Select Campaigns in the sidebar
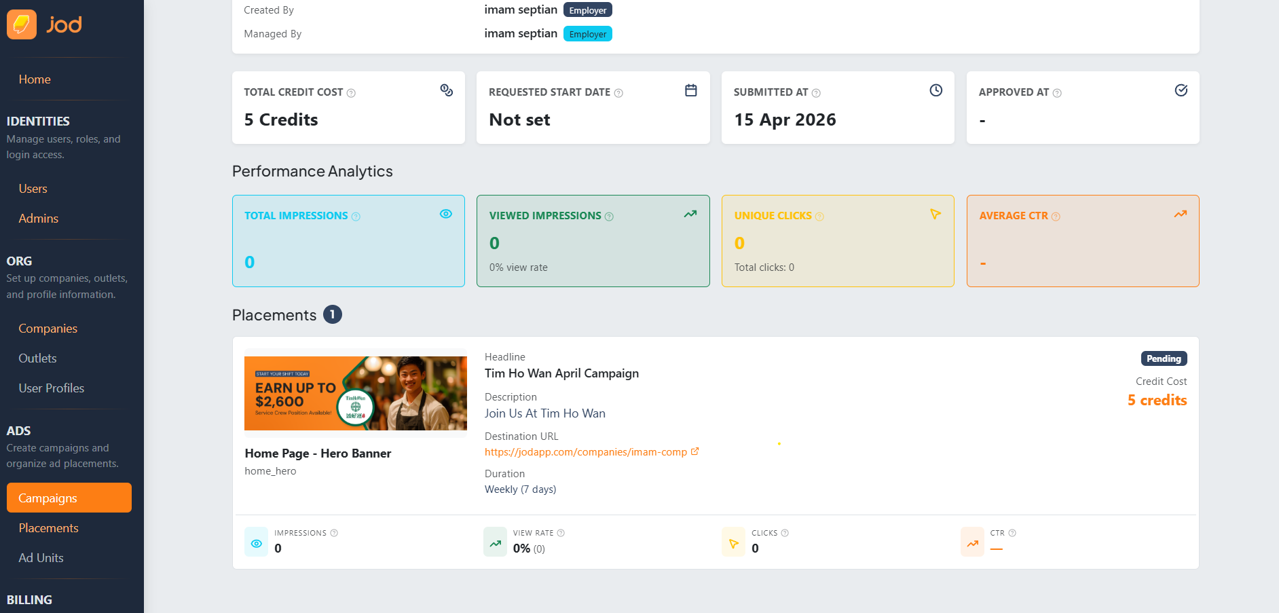 point(69,498)
